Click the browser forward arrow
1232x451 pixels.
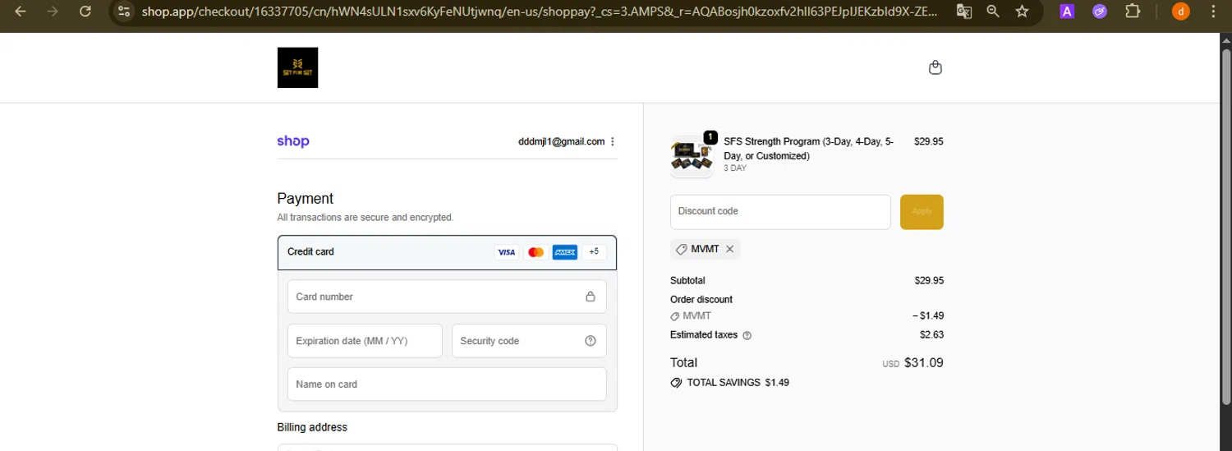tap(53, 12)
